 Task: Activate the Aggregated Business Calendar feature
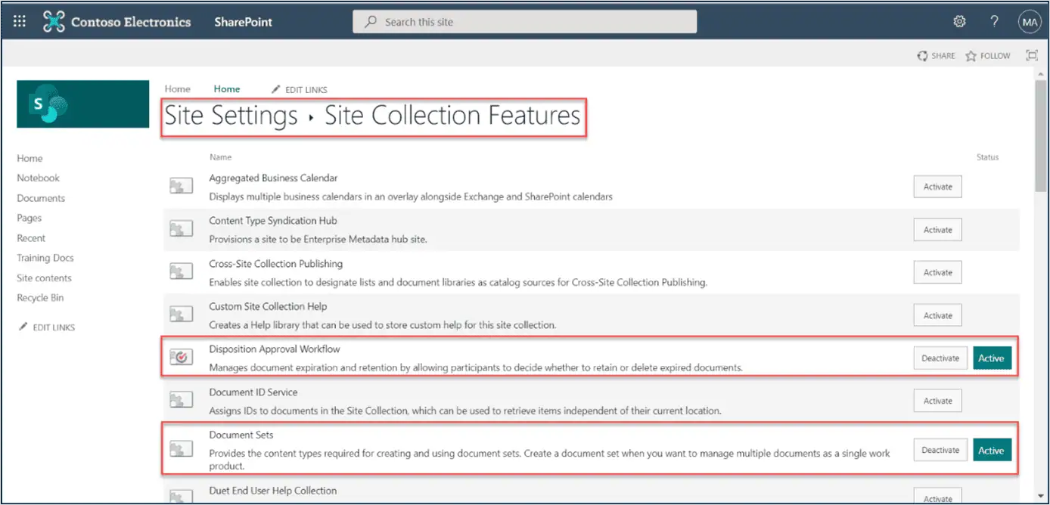coord(937,187)
